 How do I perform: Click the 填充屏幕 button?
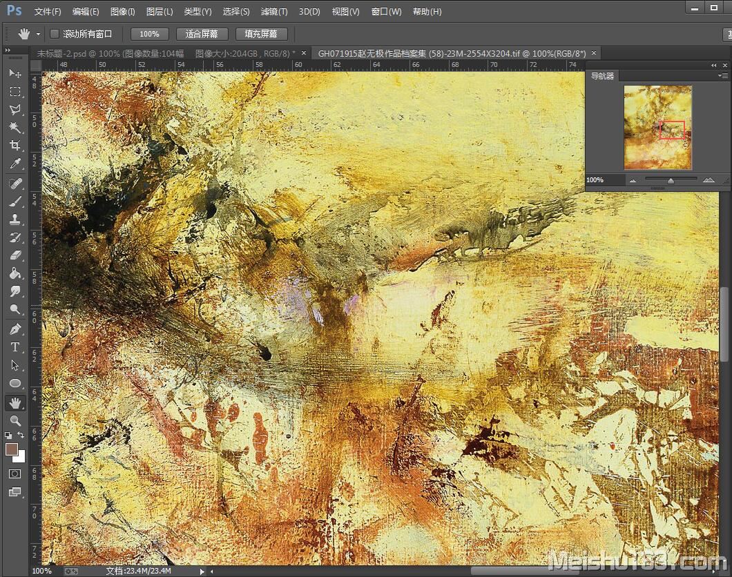[x=261, y=34]
